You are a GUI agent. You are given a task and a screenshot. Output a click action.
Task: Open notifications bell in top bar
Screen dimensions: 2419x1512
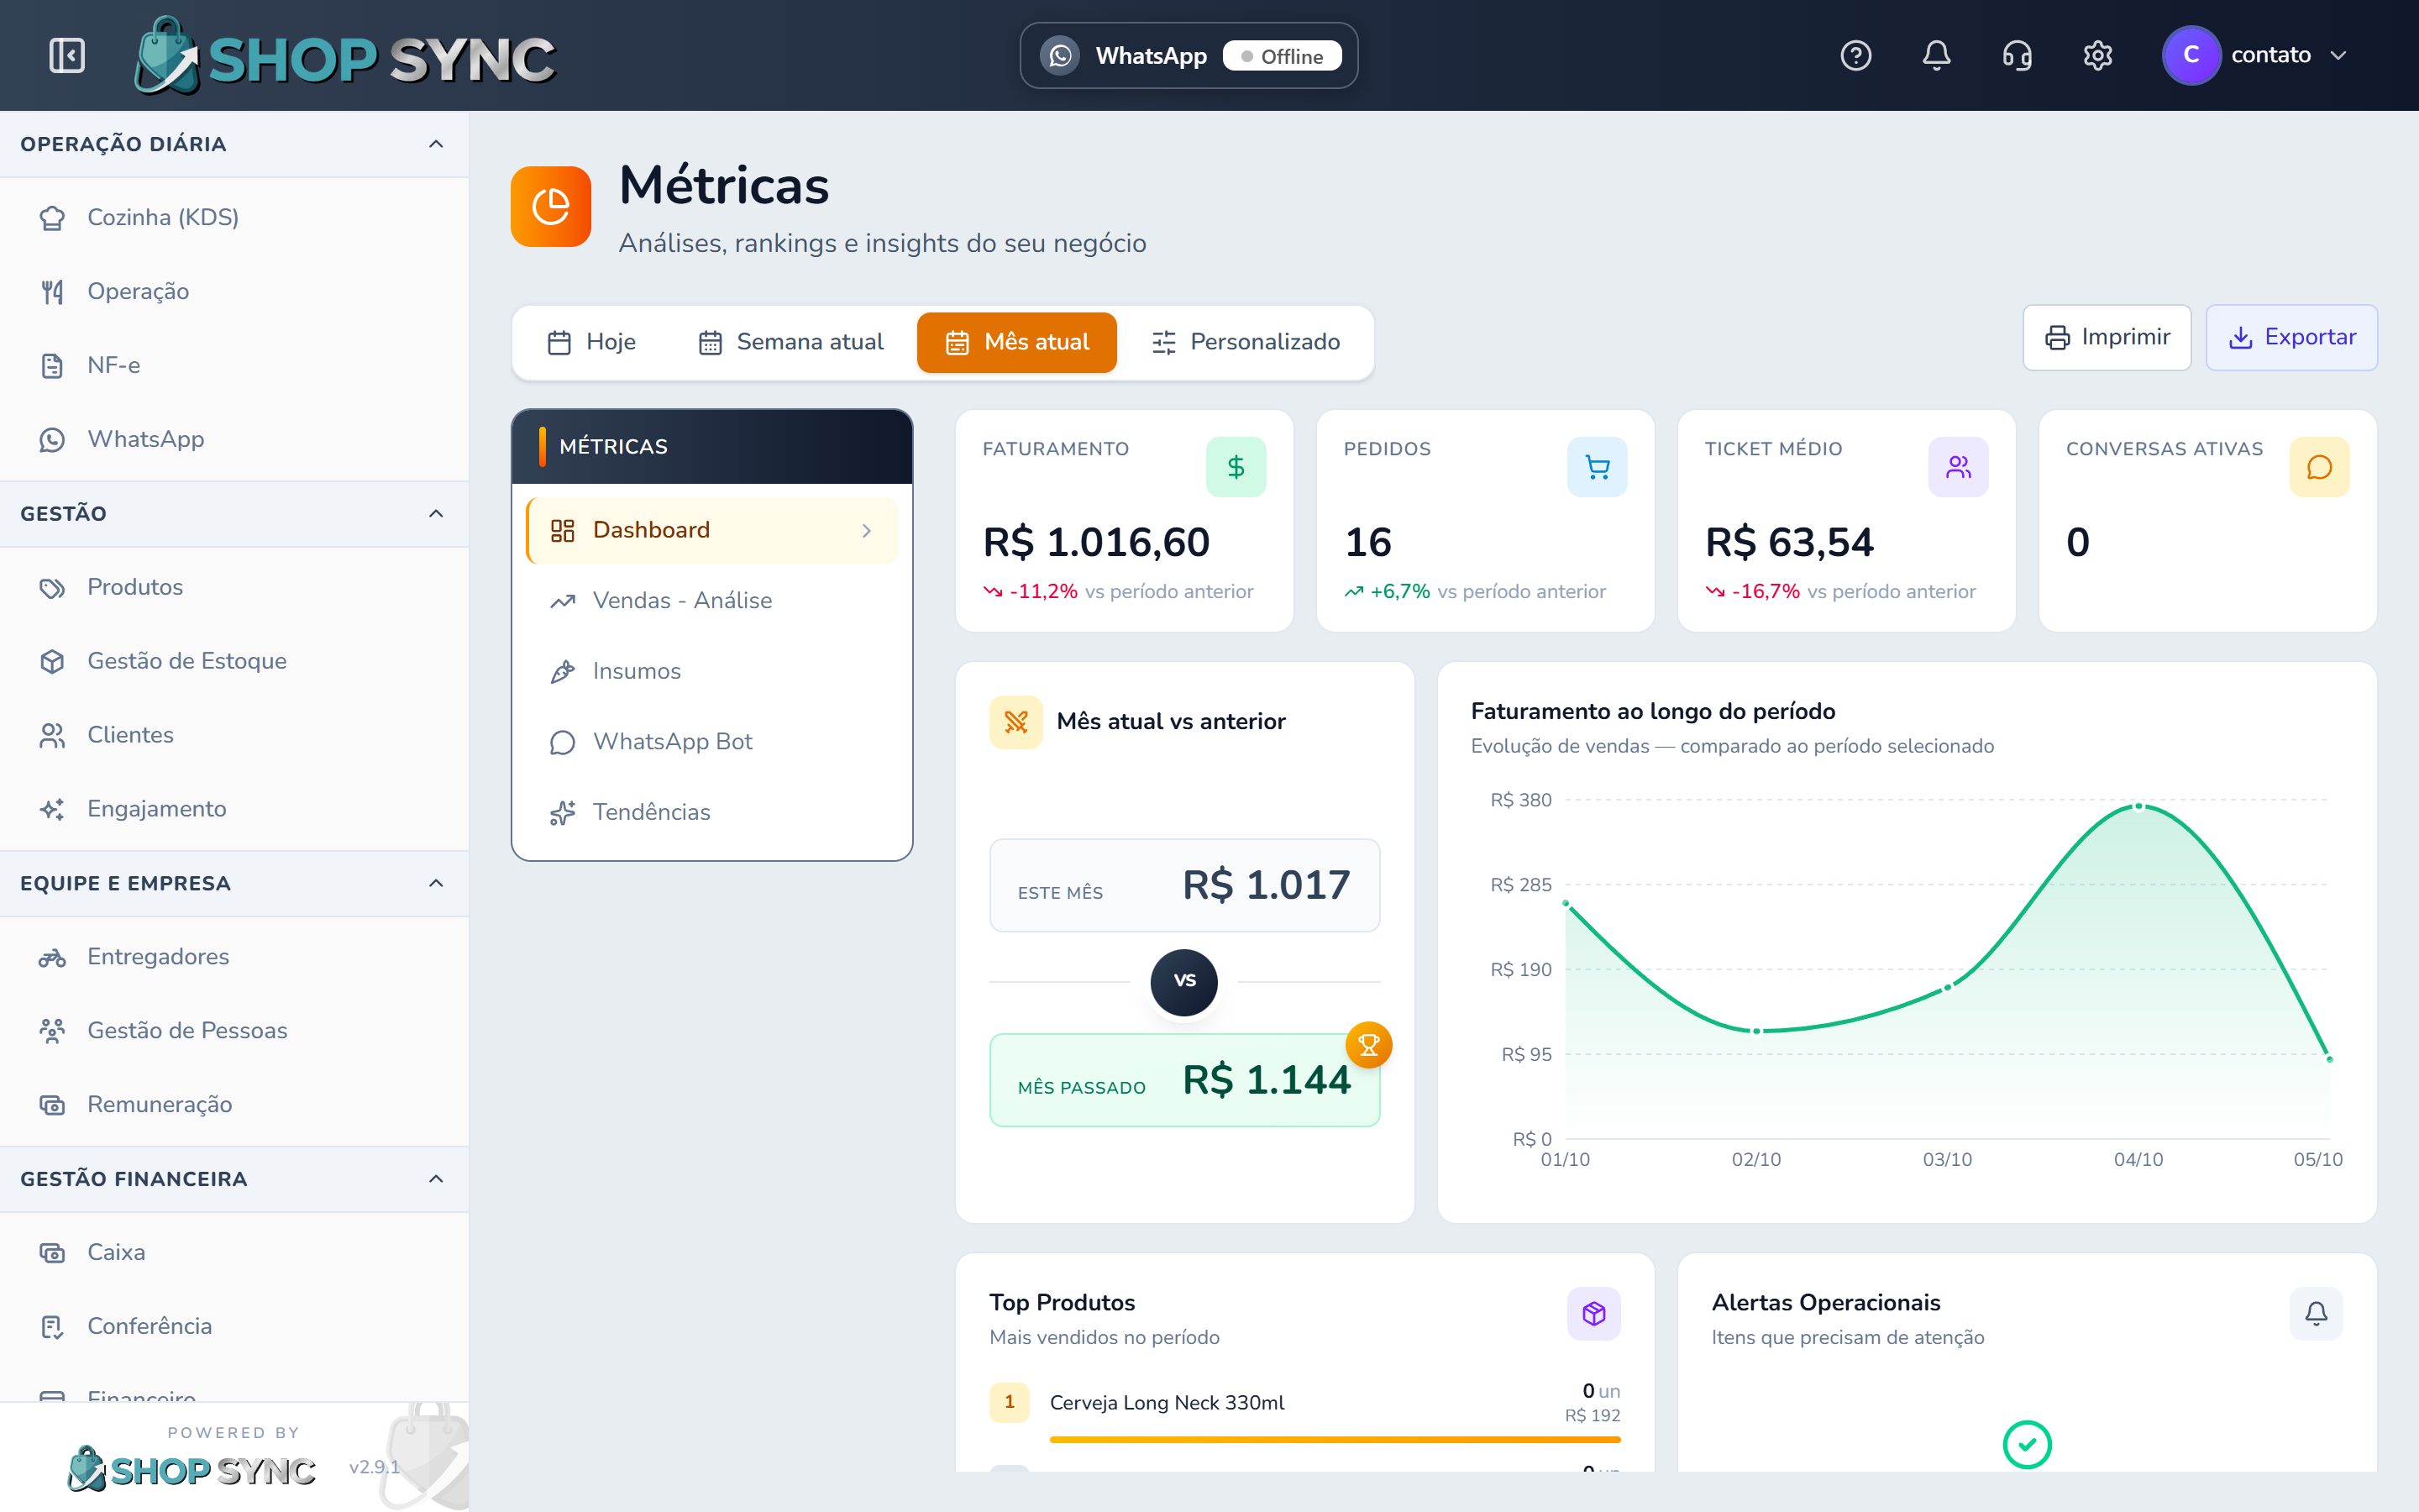(x=1936, y=55)
